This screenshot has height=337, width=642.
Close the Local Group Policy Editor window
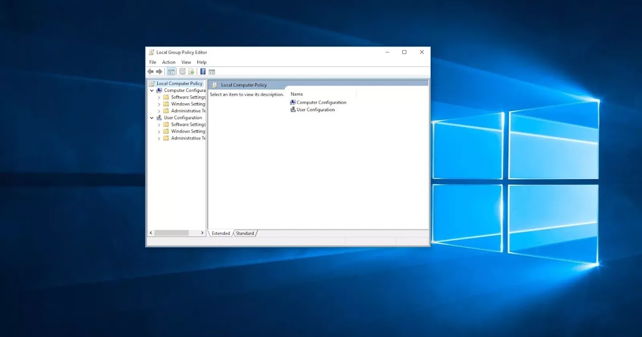[422, 52]
